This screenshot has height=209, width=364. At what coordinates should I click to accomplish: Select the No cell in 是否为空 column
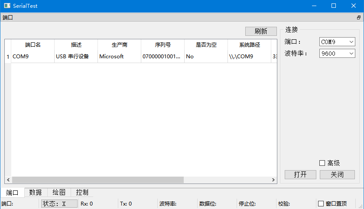(x=206, y=57)
